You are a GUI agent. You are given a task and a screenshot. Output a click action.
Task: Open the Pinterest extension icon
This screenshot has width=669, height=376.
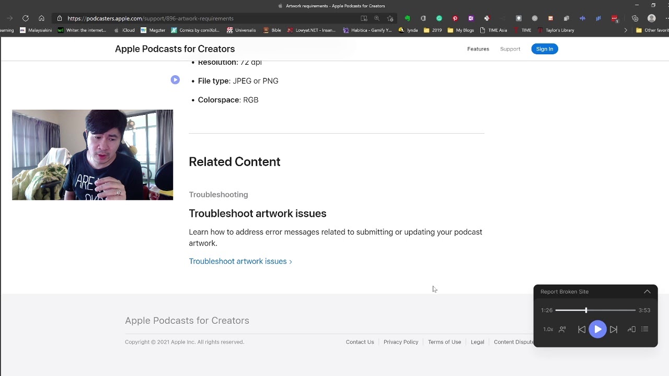455,18
